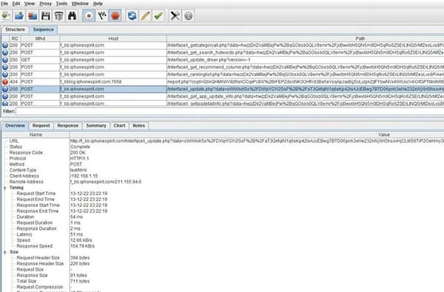Select the Latency row
Image resolution: width=444 pixels, height=292 pixels.
[223, 234]
